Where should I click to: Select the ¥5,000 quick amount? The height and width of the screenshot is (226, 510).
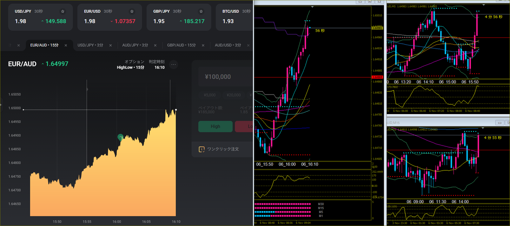click(x=210, y=95)
